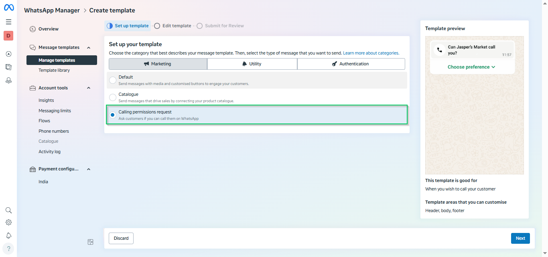Collapse sidebar using panel toggle icon
The image size is (548, 257).
(x=91, y=242)
